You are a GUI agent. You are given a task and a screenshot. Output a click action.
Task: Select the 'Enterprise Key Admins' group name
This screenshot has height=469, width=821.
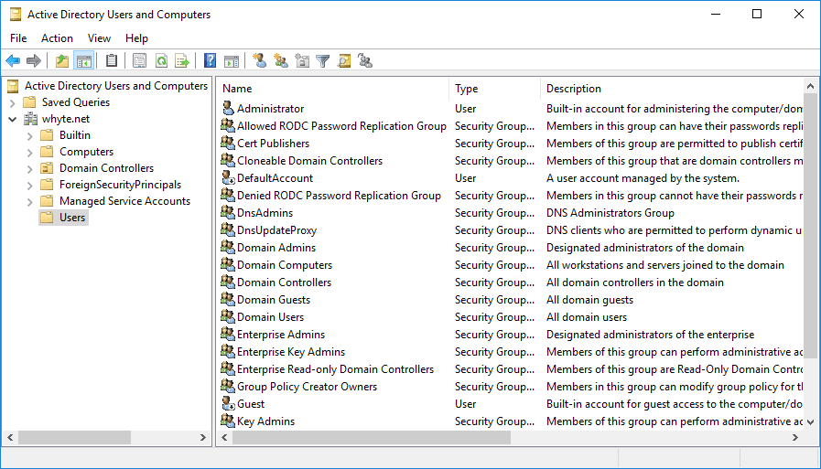tap(290, 351)
